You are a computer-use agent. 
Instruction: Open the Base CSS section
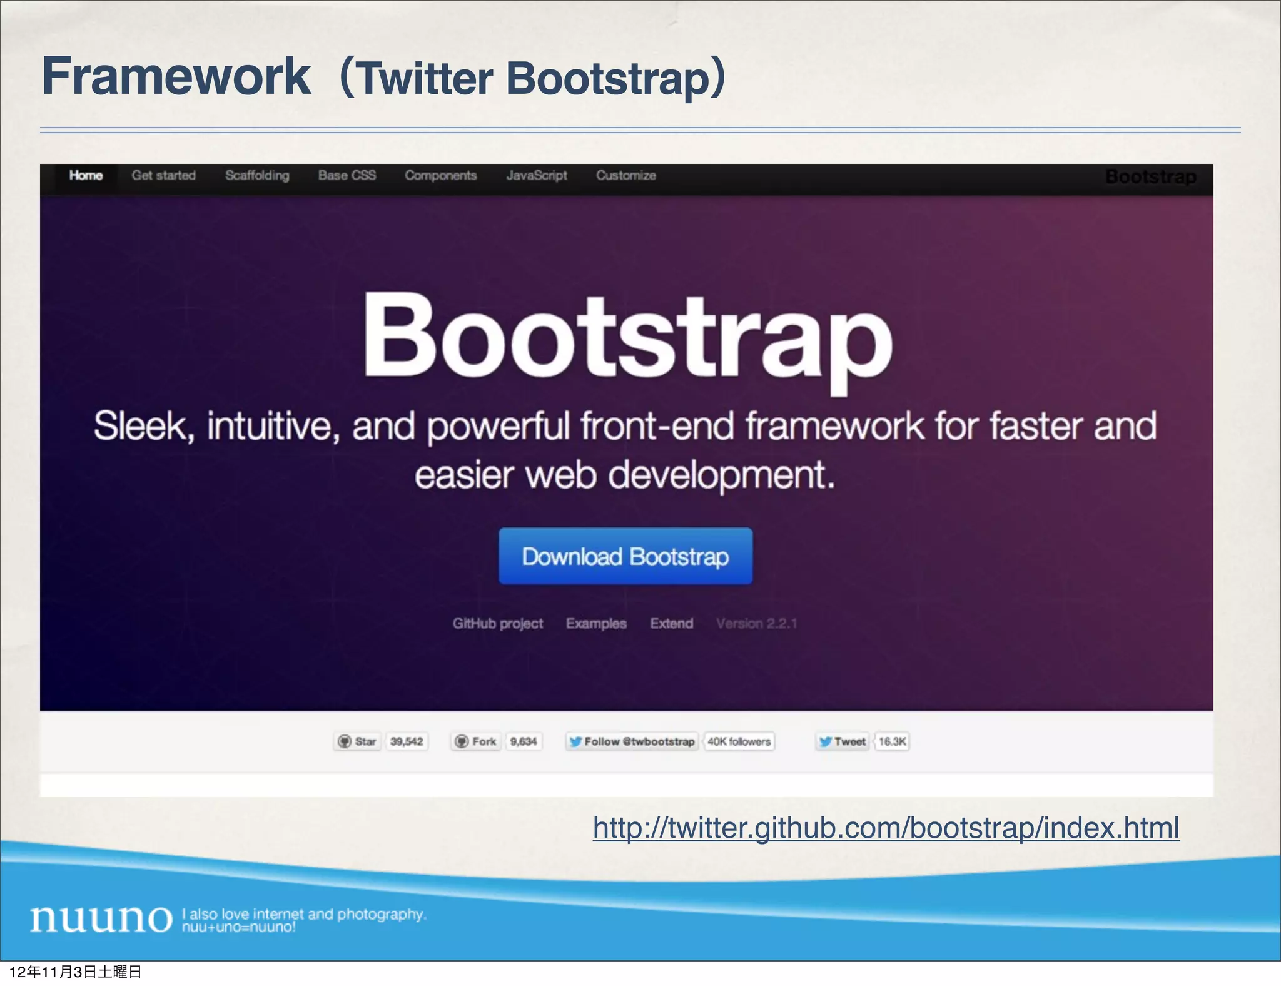pyautogui.click(x=347, y=176)
